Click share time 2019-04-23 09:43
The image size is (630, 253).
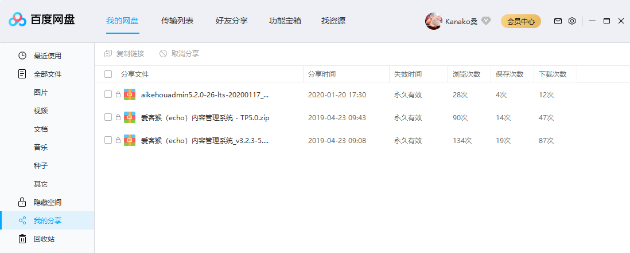pyautogui.click(x=337, y=118)
